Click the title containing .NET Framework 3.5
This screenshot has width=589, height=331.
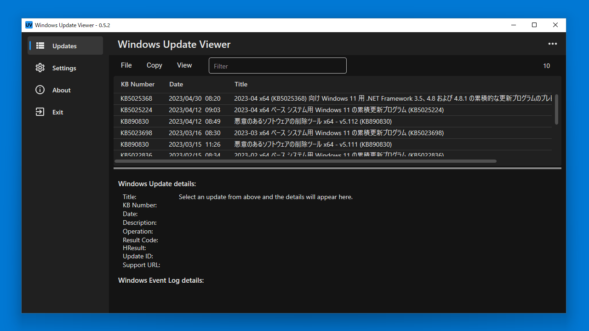[x=393, y=98]
